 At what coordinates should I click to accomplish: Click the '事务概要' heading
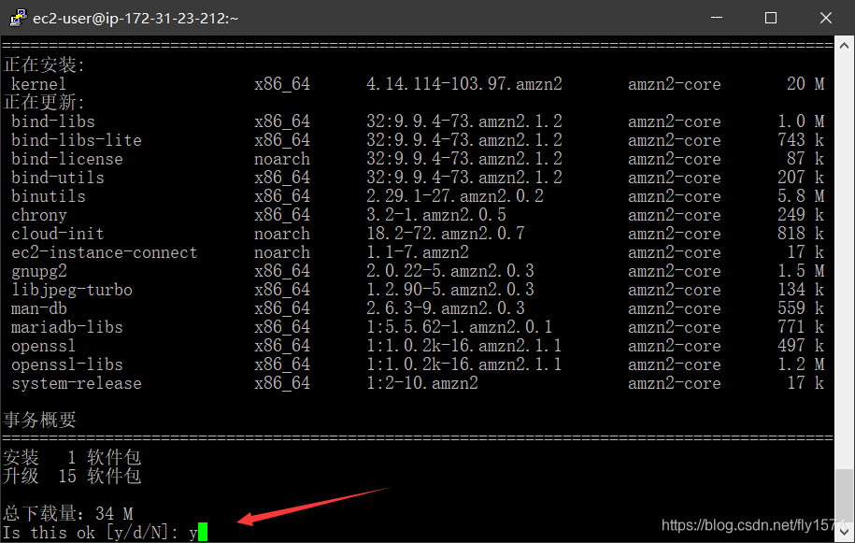(39, 420)
